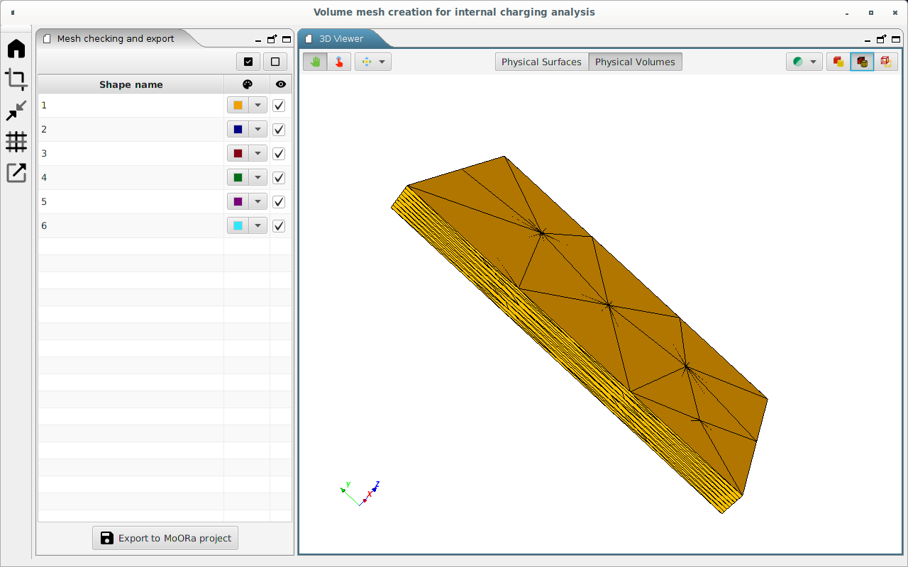
Task: Select the green hand pan tool
Action: coord(315,62)
